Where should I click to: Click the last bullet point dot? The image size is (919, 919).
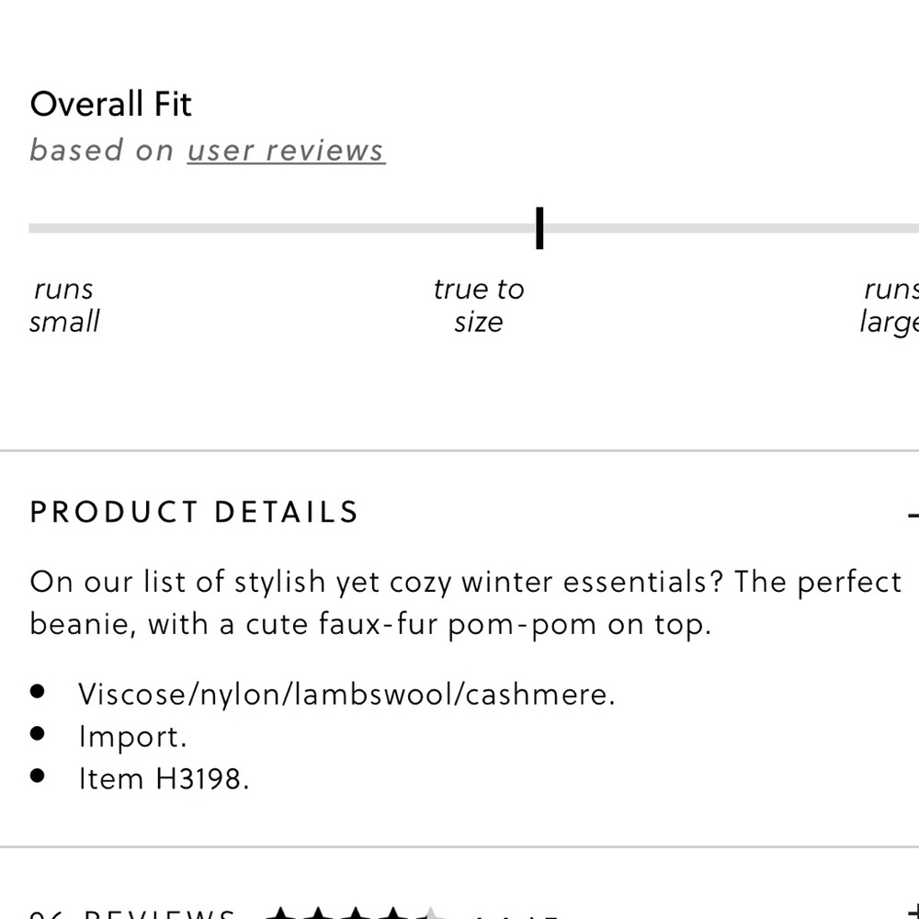click(x=38, y=776)
